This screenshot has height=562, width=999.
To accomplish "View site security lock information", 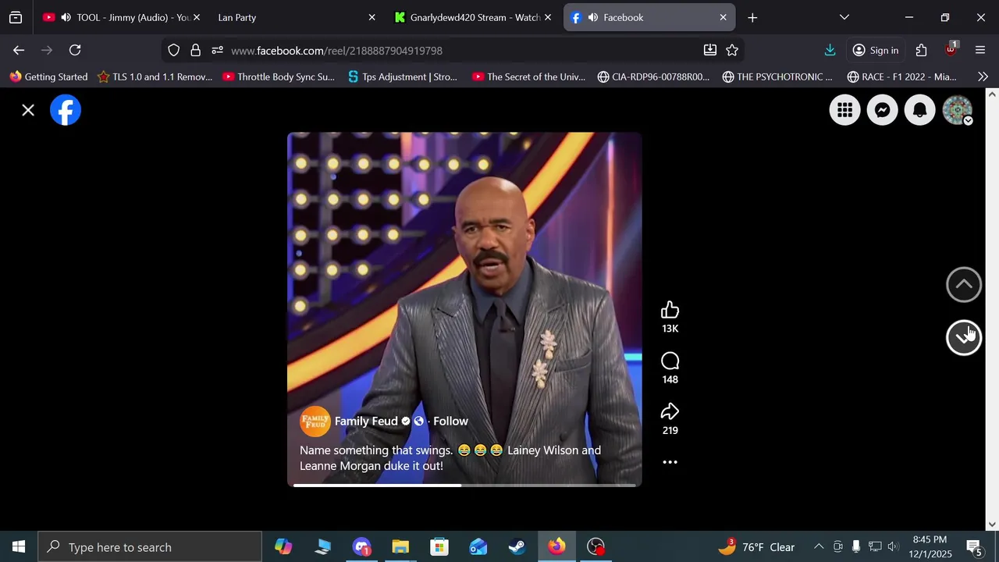I will [x=195, y=50].
